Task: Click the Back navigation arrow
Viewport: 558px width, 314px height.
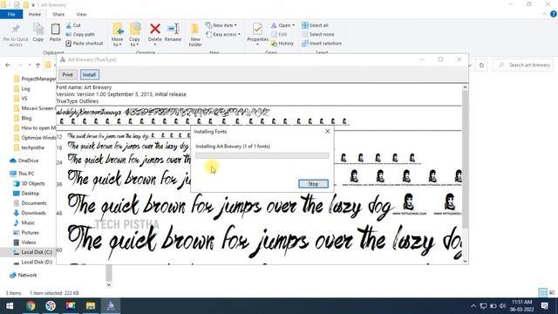Action: click(8, 65)
